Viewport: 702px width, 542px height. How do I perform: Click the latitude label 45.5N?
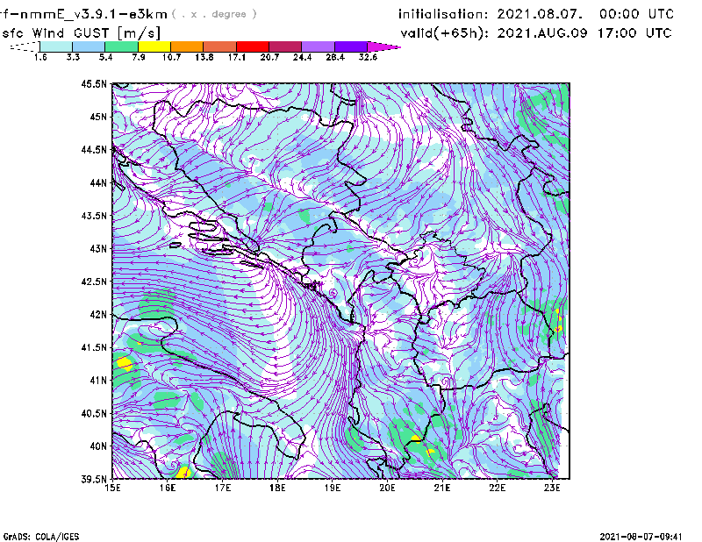point(94,83)
